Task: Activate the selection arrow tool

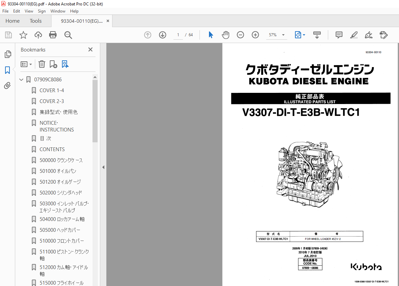Action: tap(211, 35)
